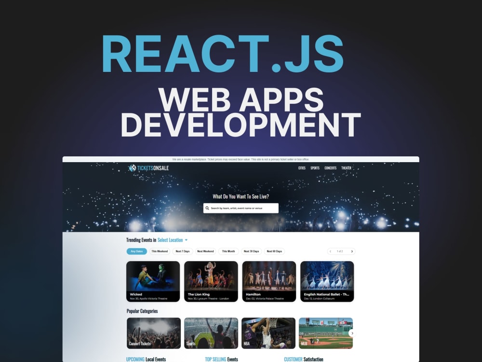Viewport: 482px width, 362px height.
Task: Open the NBA category tile
Action: 268,333
